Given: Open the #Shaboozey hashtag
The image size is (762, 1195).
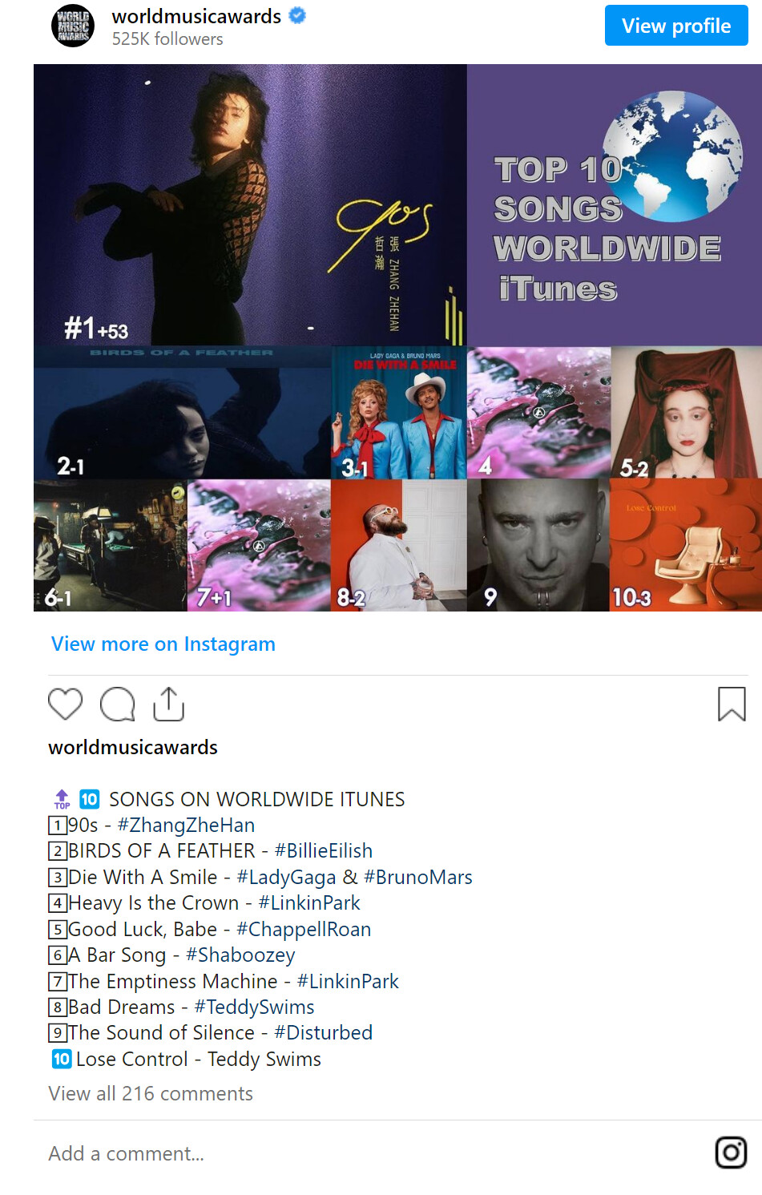Looking at the screenshot, I should (x=240, y=955).
